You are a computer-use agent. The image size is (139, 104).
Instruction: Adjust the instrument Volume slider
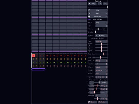click(101, 44)
